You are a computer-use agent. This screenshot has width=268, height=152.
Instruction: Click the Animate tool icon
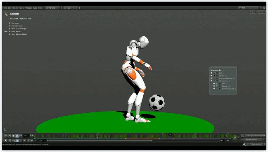(x=7, y=14)
